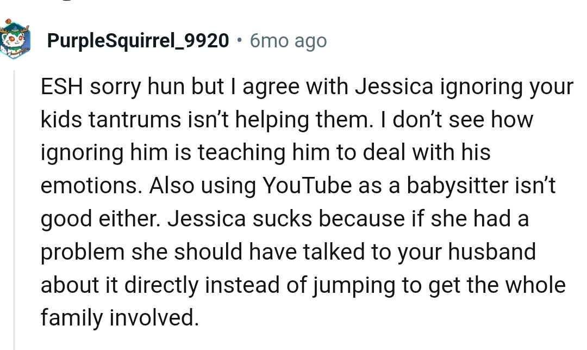Image resolution: width=587 pixels, height=350 pixels.
Task: Collapse the comment using the thread line
Action: [15, 207]
